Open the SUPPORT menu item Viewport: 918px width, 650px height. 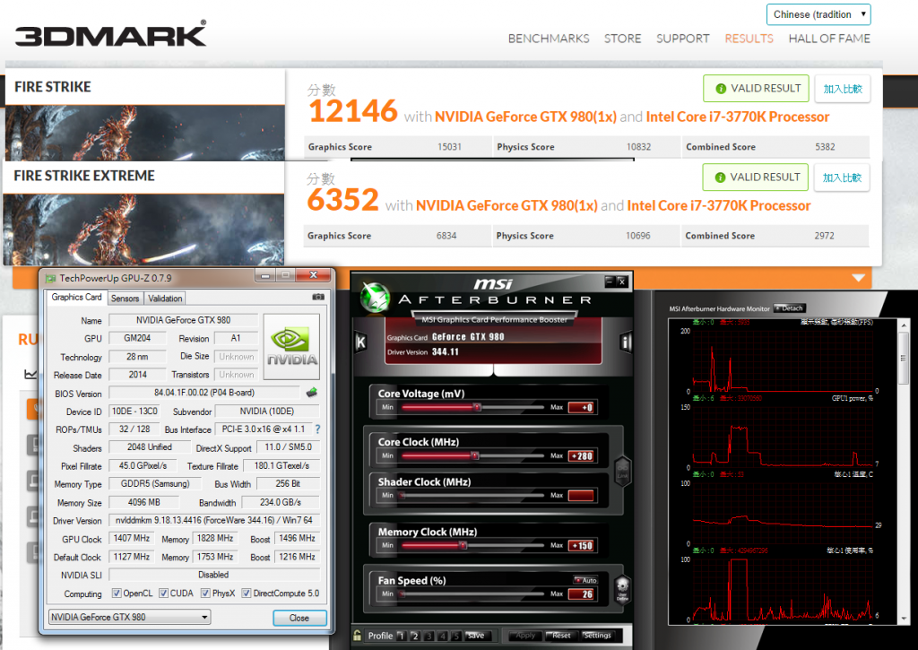[682, 39]
